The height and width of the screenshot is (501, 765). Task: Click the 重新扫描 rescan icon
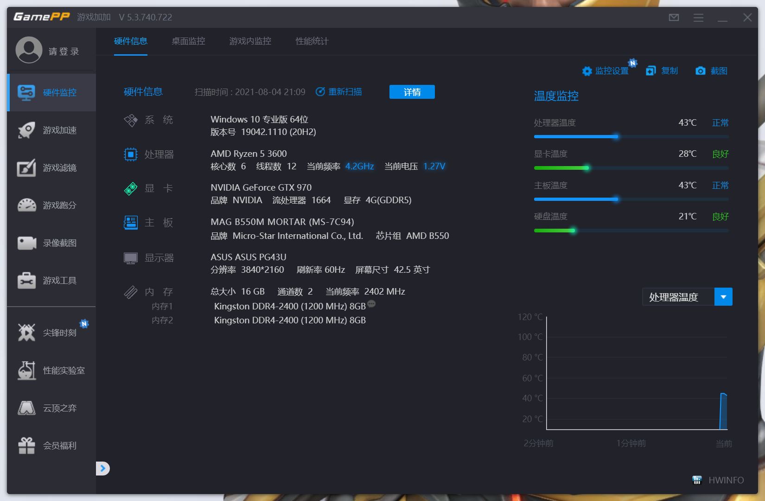click(x=320, y=92)
